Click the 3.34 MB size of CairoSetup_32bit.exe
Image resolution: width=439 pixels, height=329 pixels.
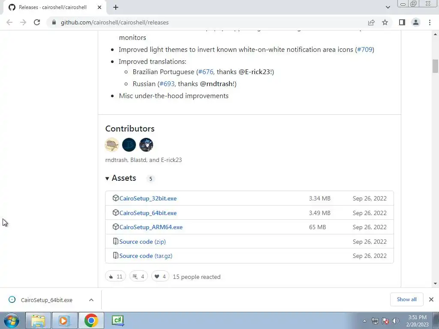pyautogui.click(x=320, y=198)
